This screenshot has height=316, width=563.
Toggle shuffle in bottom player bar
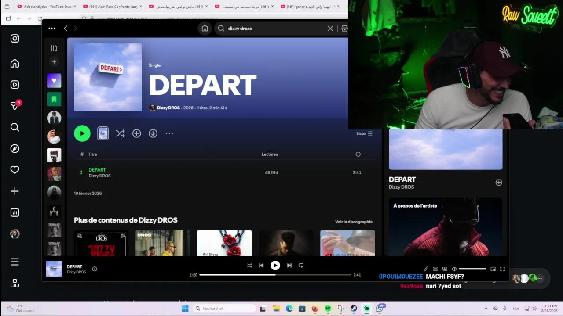point(249,266)
